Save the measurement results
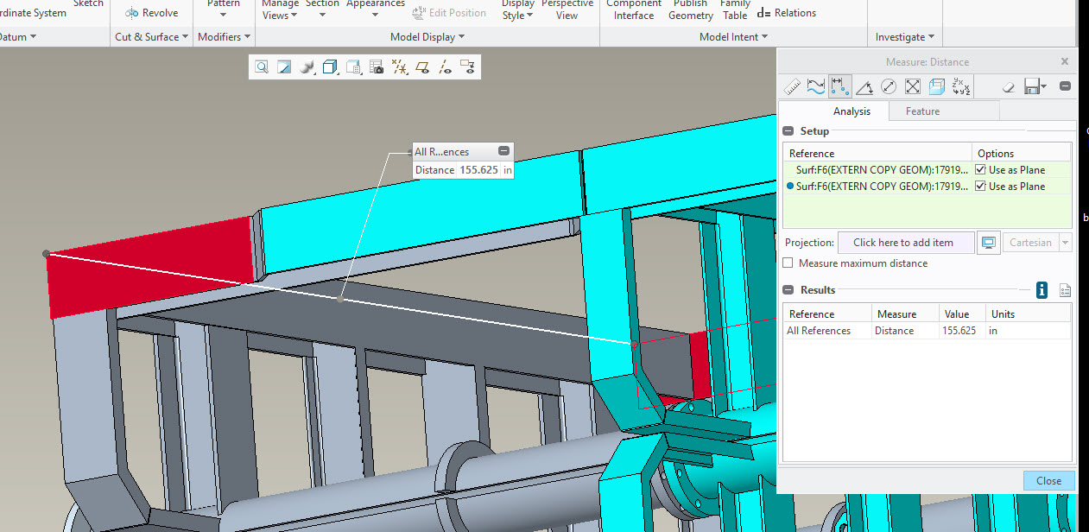 tap(1031, 85)
